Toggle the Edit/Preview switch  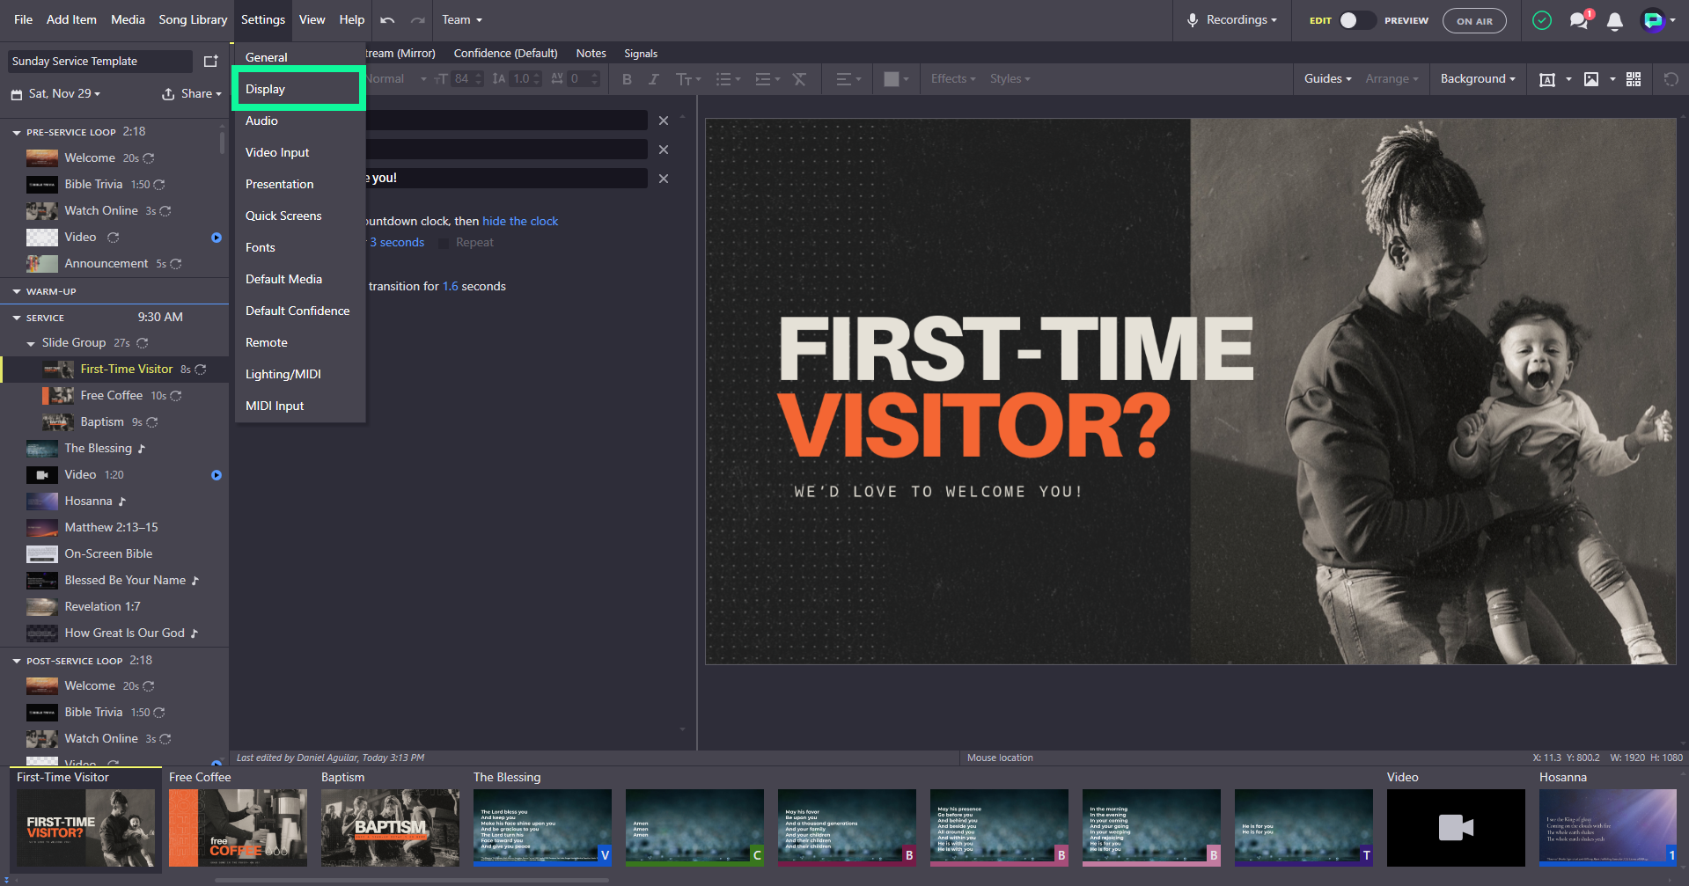point(1356,20)
